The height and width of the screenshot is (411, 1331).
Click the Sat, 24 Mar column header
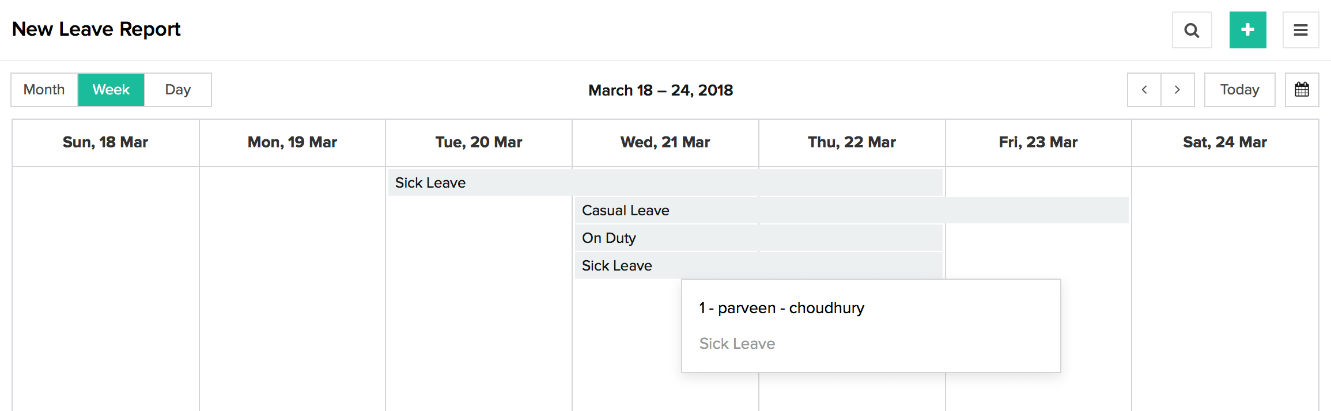point(1224,142)
